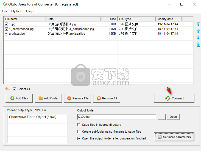Start conversion with the Convert button

tap(174, 98)
